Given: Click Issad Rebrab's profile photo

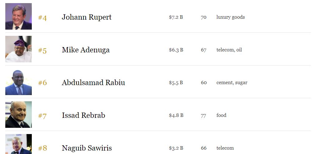Looking at the screenshot, I should pos(18,115).
